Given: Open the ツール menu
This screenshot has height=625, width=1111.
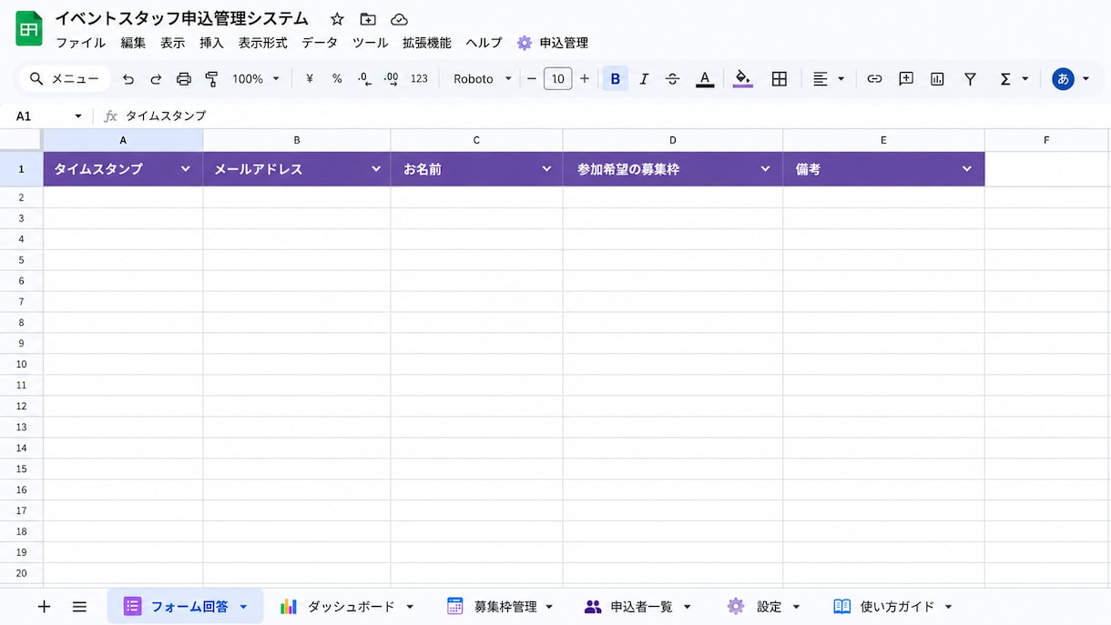Looking at the screenshot, I should point(371,43).
